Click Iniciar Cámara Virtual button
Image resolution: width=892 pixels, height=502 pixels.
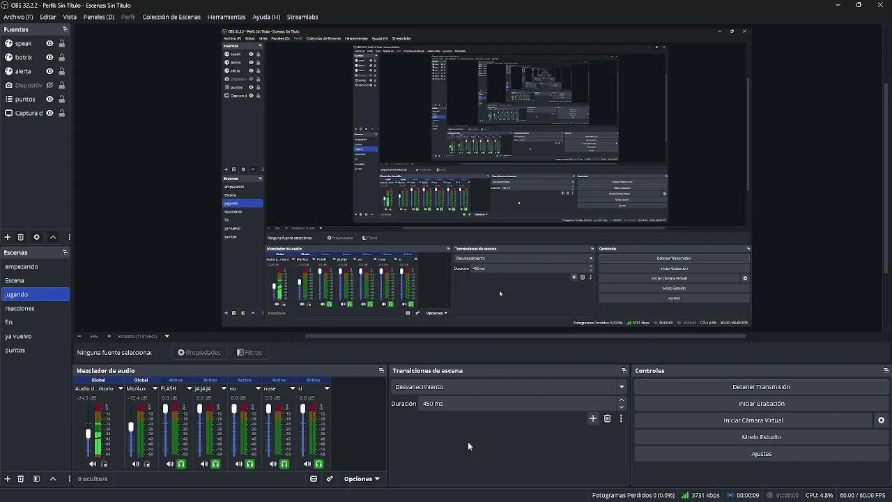753,420
